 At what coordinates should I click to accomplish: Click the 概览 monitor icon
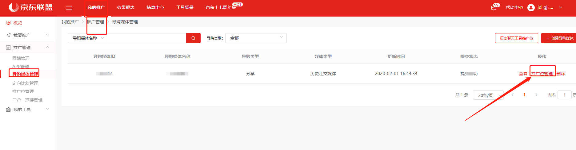[8, 23]
